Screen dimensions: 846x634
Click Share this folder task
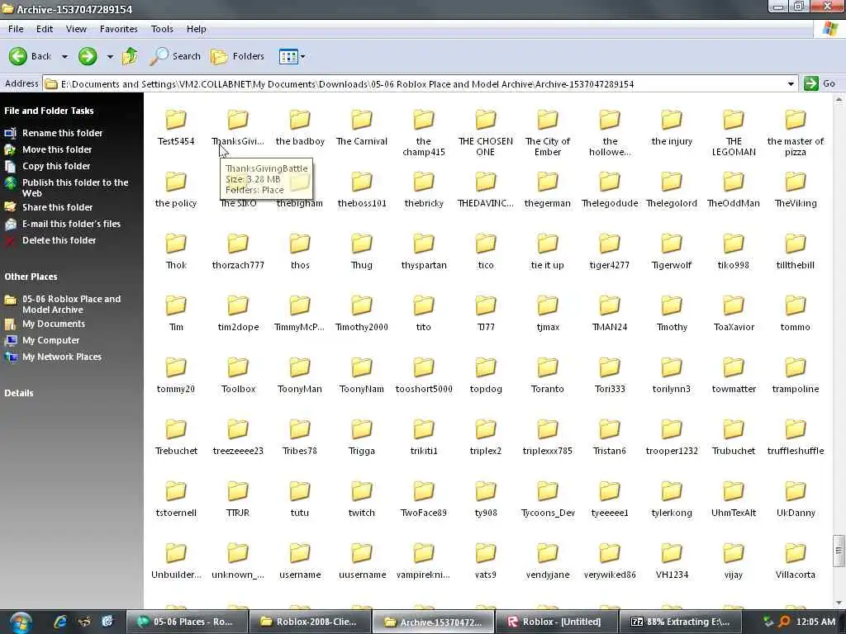pos(57,207)
